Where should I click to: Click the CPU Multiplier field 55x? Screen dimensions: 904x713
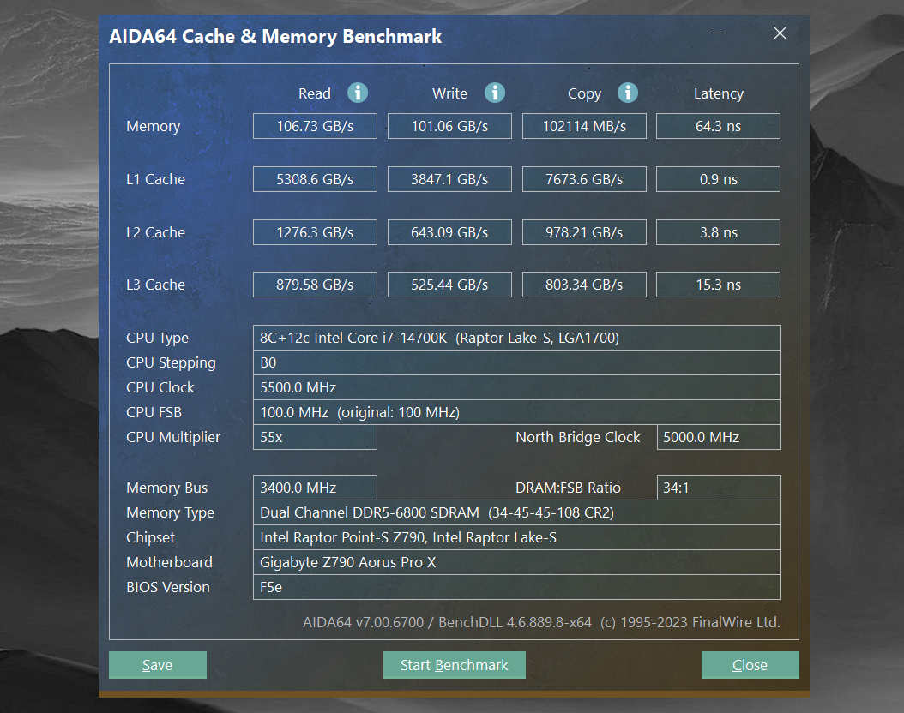point(315,437)
